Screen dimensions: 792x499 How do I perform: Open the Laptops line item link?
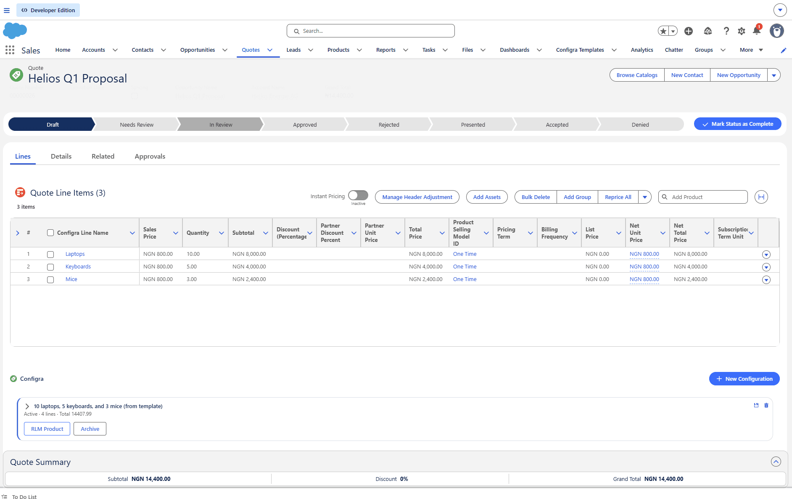[75, 254]
